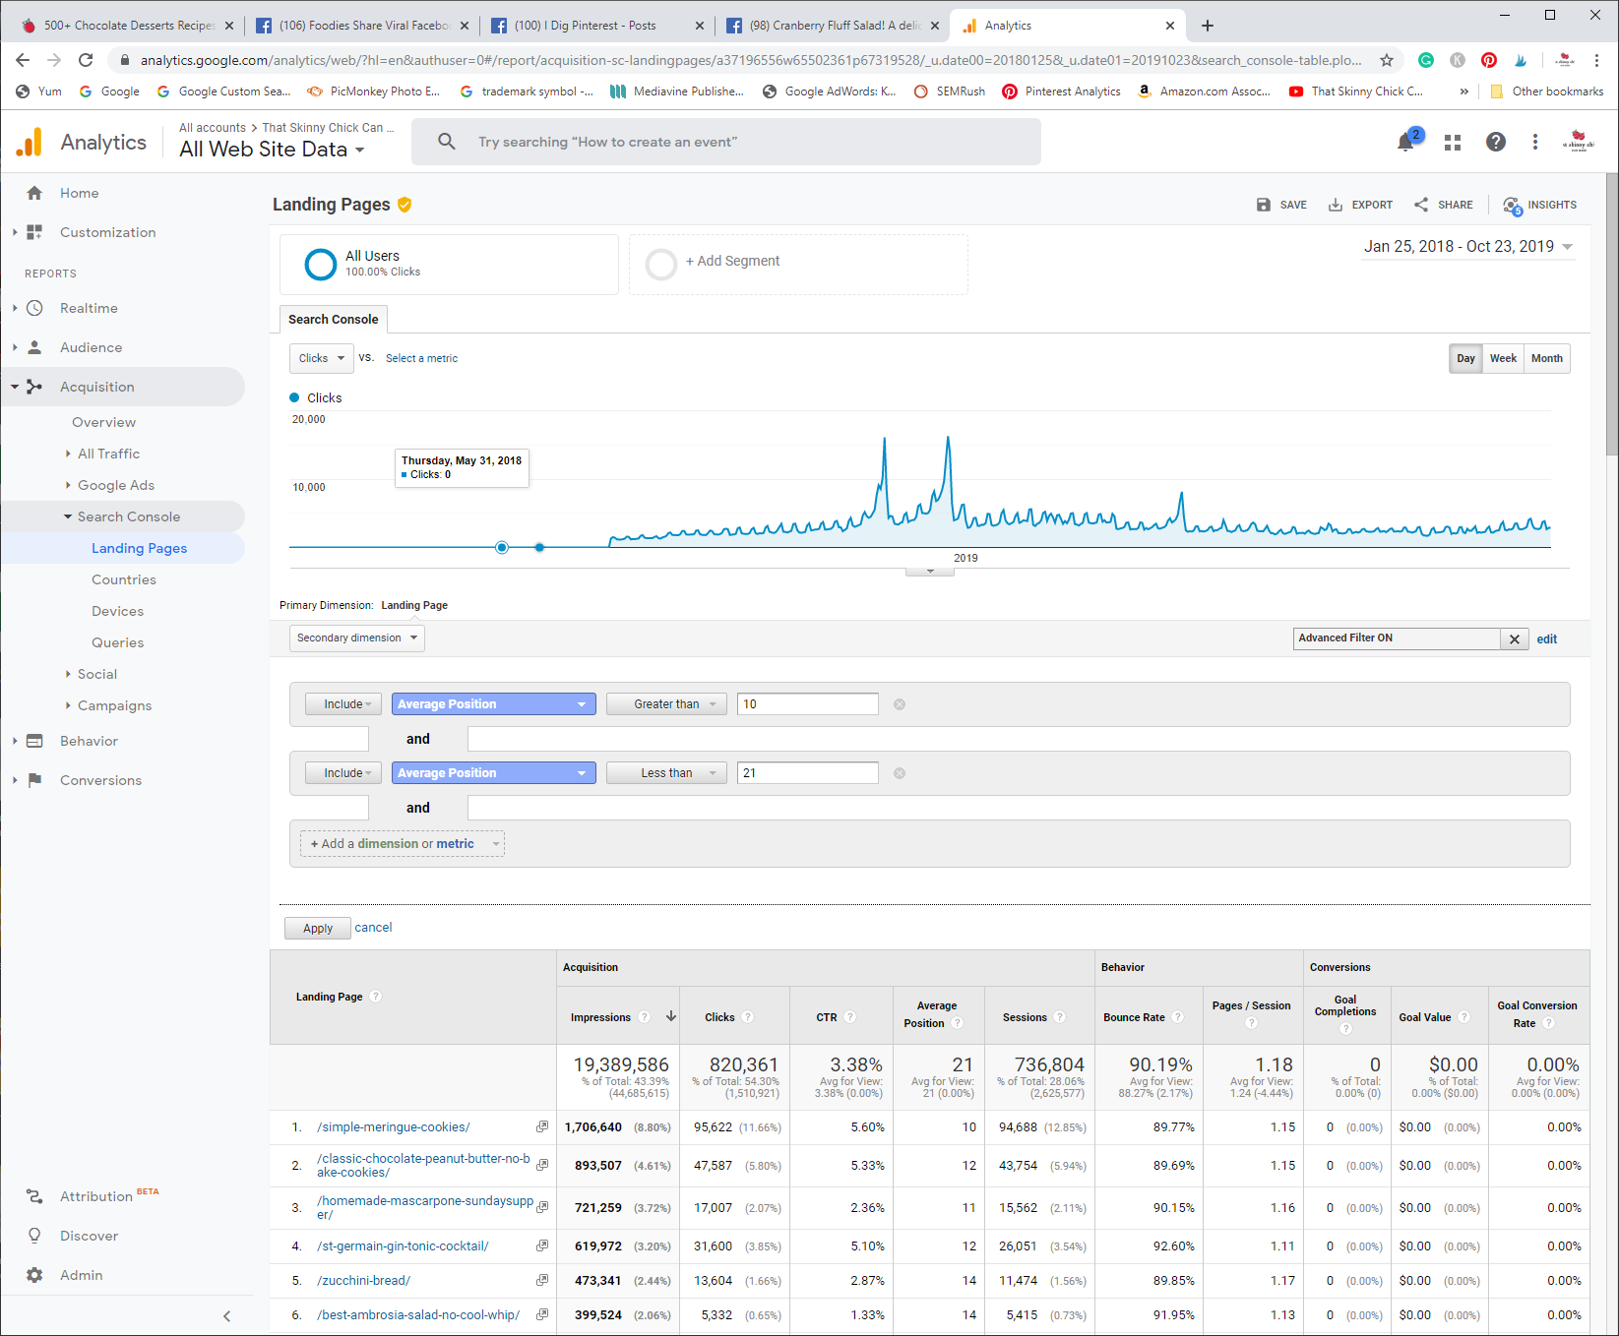Viewport: 1619px width, 1336px height.
Task: Remove the Less than 21 filter row
Action: (900, 773)
